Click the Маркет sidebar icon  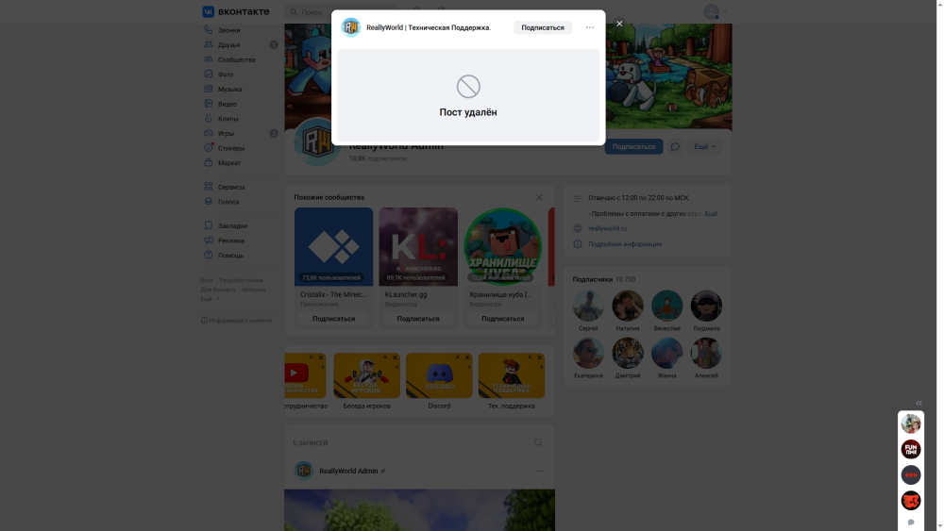(209, 162)
